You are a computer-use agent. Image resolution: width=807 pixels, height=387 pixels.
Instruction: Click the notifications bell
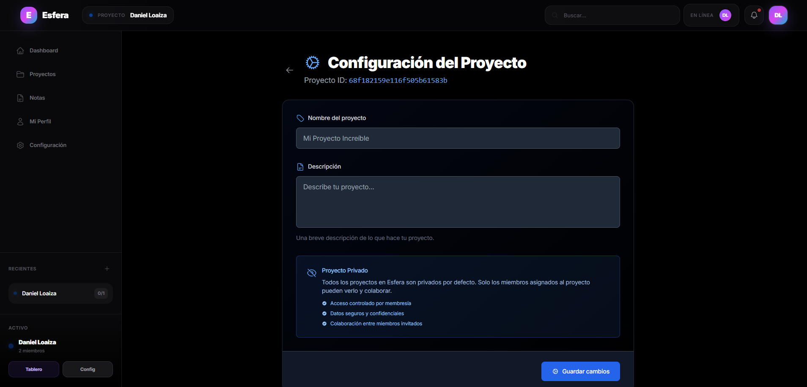pos(754,15)
